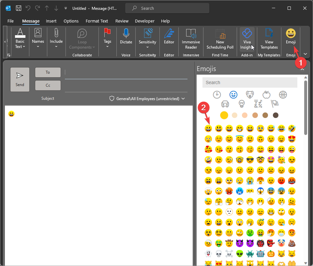Image resolution: width=313 pixels, height=266 pixels.
Task: Insert the grinning face emoji
Action: click(x=208, y=128)
